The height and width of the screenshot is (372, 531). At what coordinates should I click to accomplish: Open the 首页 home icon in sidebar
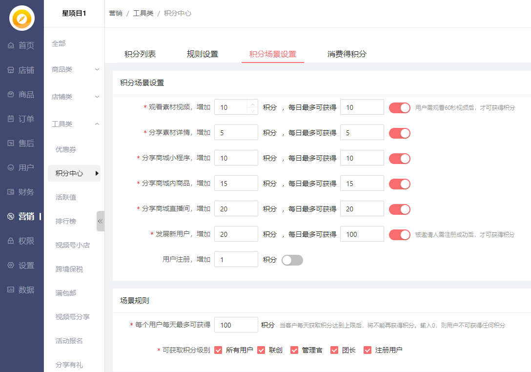[11, 45]
